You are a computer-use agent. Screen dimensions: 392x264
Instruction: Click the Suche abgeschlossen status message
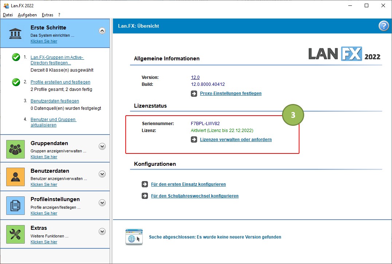tap(215, 237)
